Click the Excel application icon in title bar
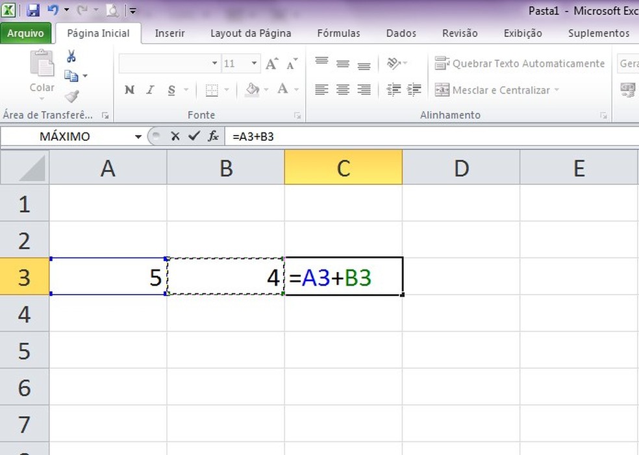 [x=8, y=10]
